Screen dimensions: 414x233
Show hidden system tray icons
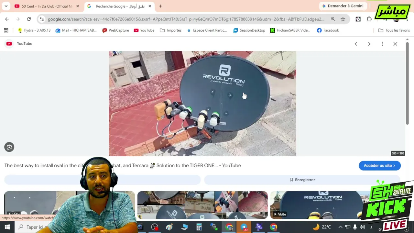tap(340, 227)
